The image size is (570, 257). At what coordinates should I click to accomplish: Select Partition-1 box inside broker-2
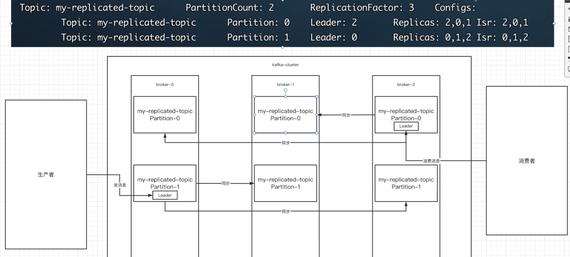click(406, 183)
